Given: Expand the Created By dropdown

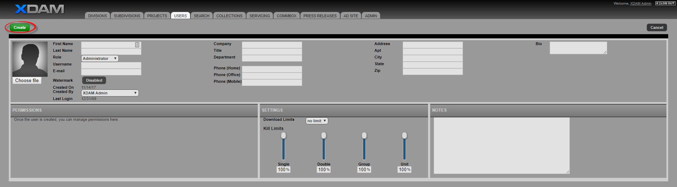Looking at the screenshot, I should [110, 93].
